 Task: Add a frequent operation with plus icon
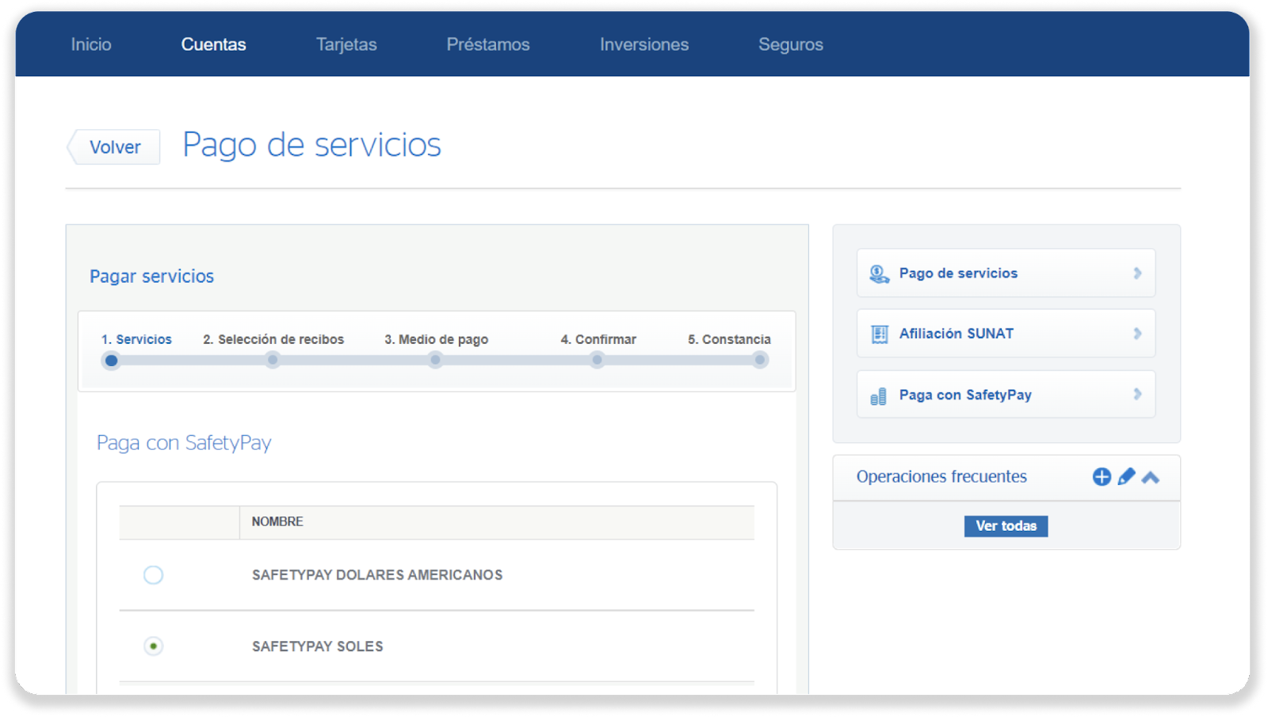(x=1102, y=477)
